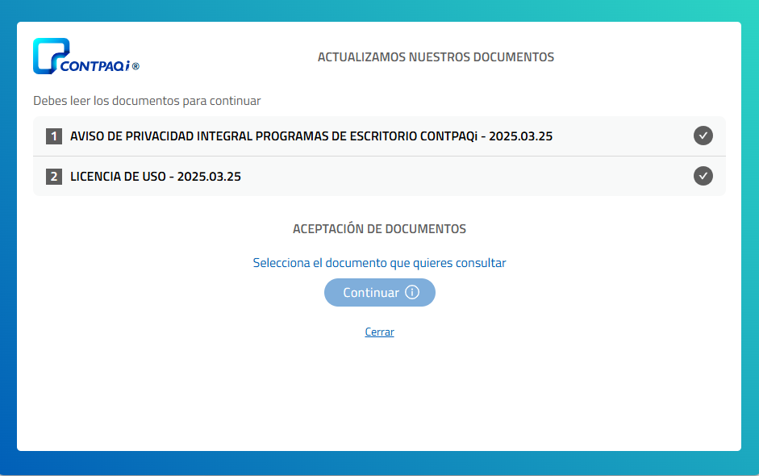The height and width of the screenshot is (476, 759).
Task: Click the blue 'Selecciona el documento que quieres consultar' text
Action: 379,262
